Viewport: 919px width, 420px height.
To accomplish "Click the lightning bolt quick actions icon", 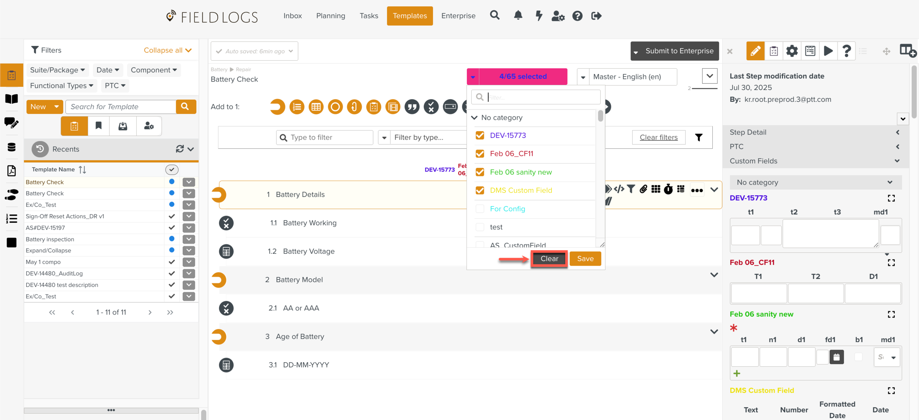I will pos(539,16).
